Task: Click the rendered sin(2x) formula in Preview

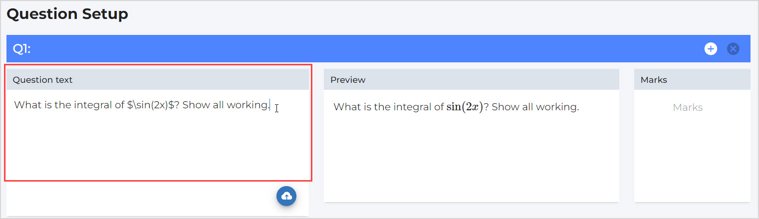Action: tap(464, 107)
